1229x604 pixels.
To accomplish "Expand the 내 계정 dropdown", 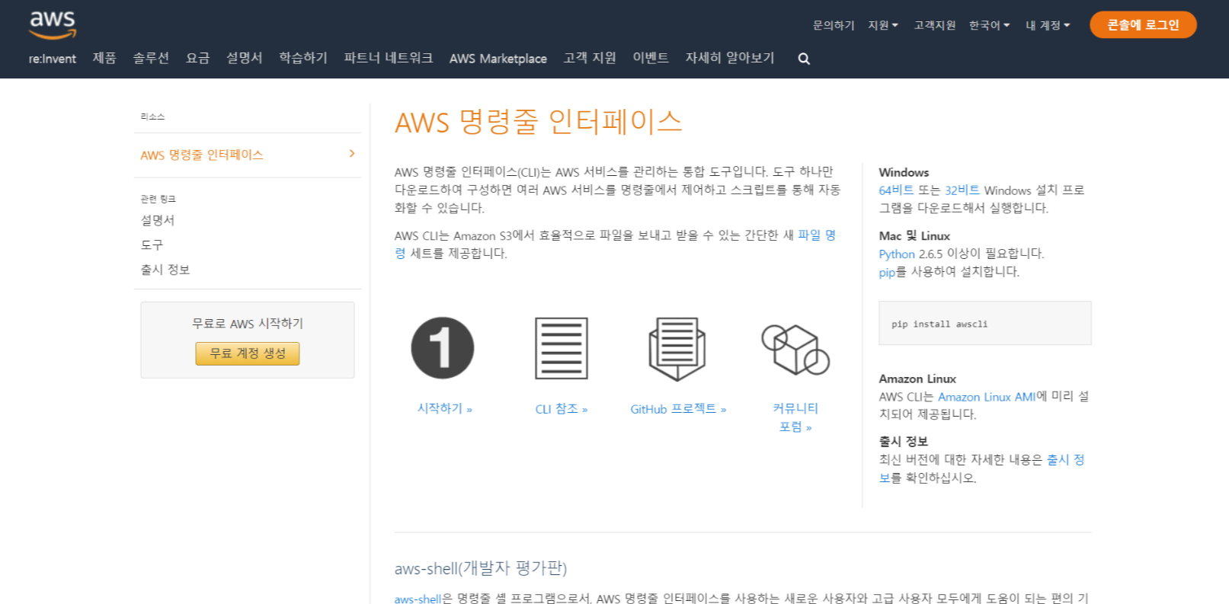I will tap(1048, 25).
